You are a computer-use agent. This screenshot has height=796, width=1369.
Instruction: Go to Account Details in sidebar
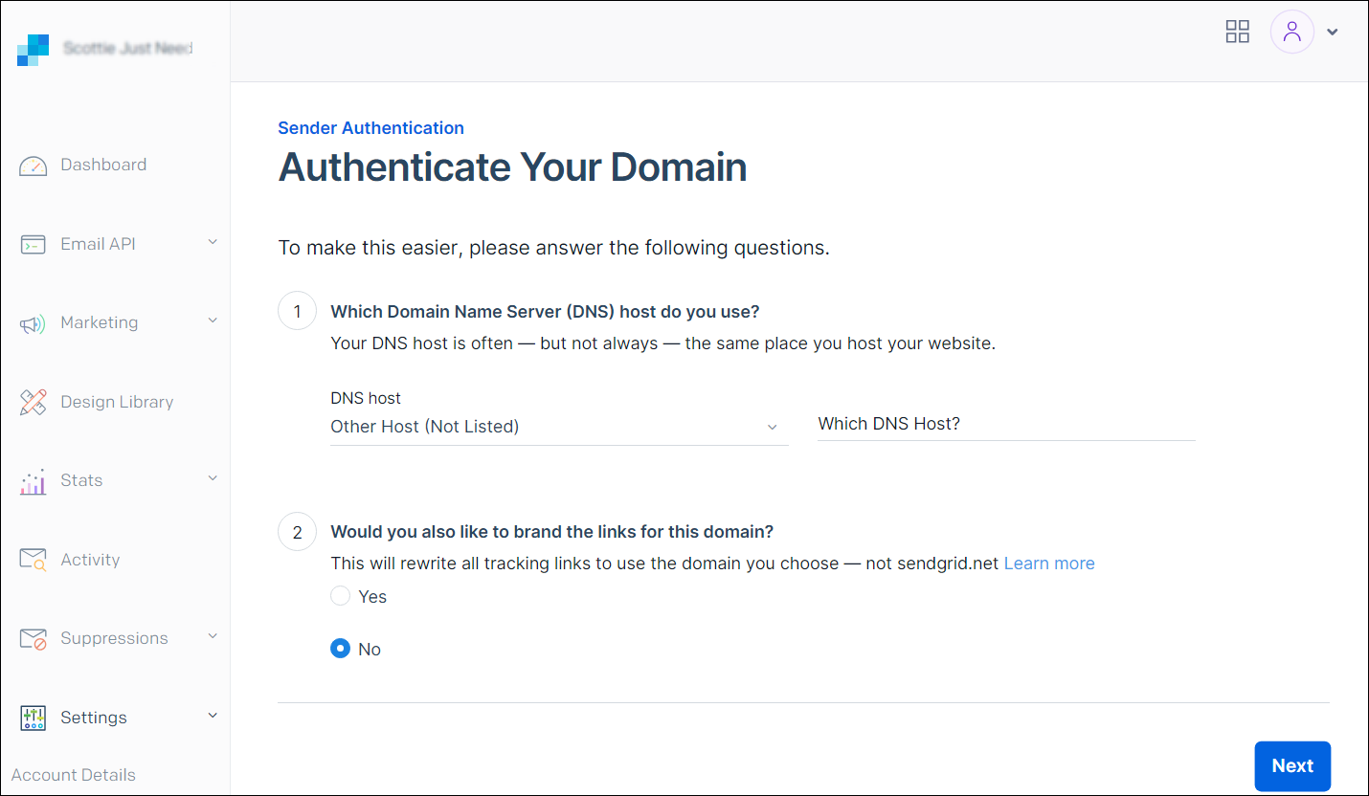point(74,775)
